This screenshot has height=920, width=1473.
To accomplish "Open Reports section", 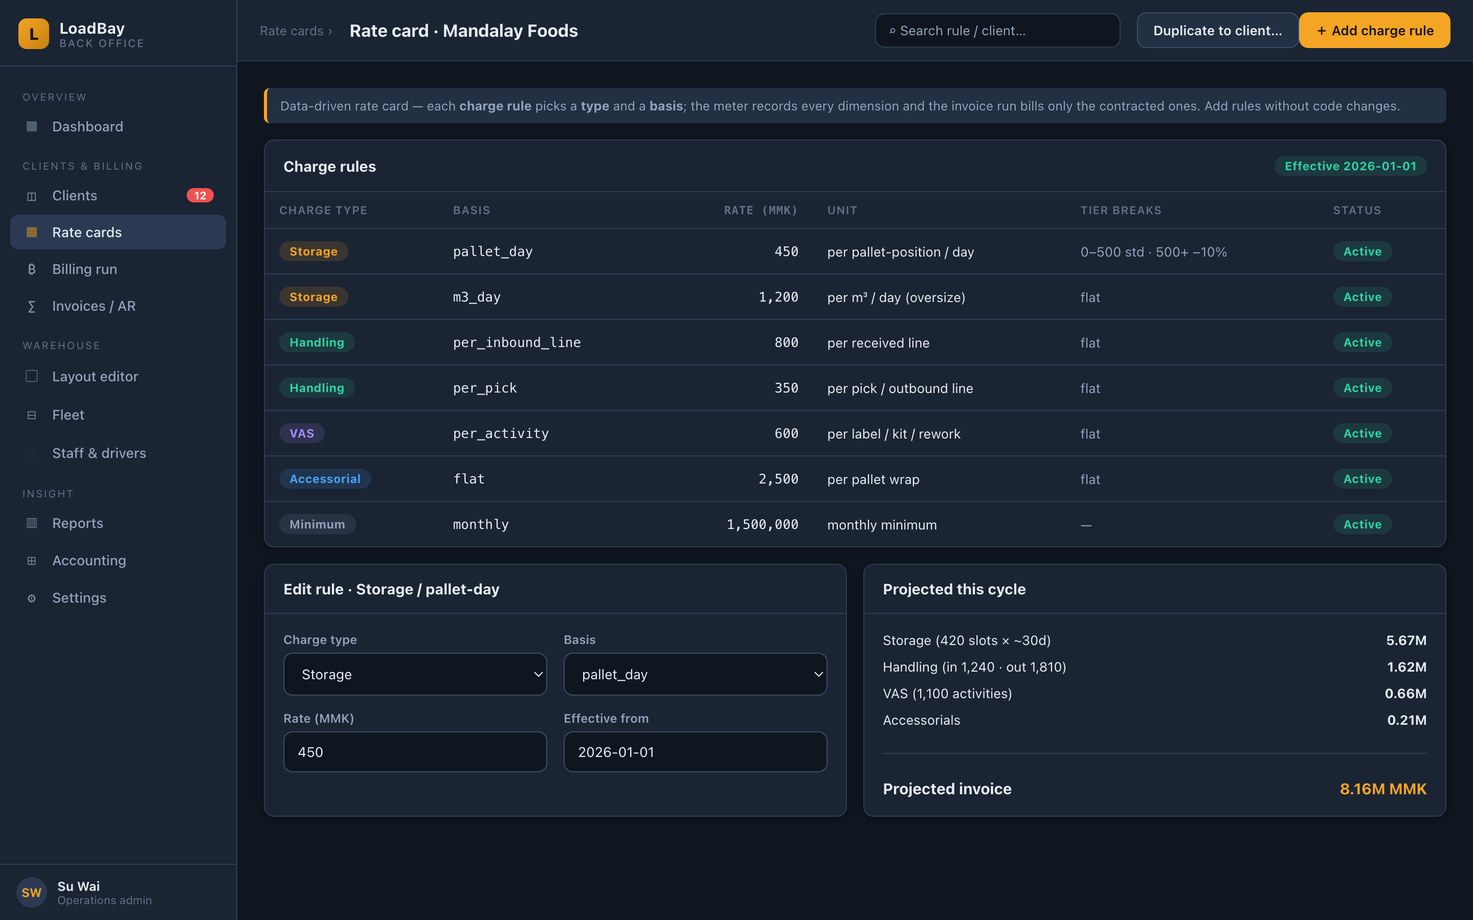I will (x=118, y=523).
